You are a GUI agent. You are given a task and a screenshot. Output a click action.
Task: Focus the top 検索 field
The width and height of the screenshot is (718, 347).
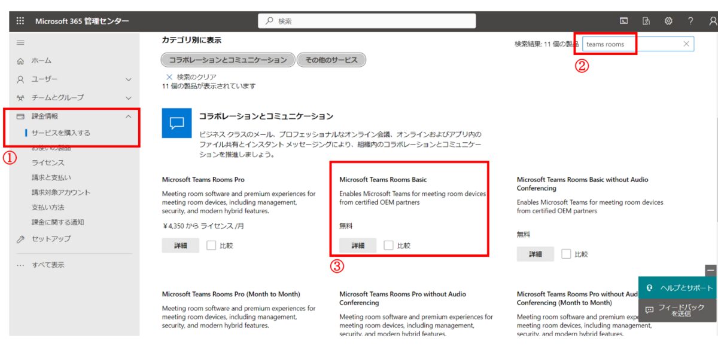(x=367, y=21)
